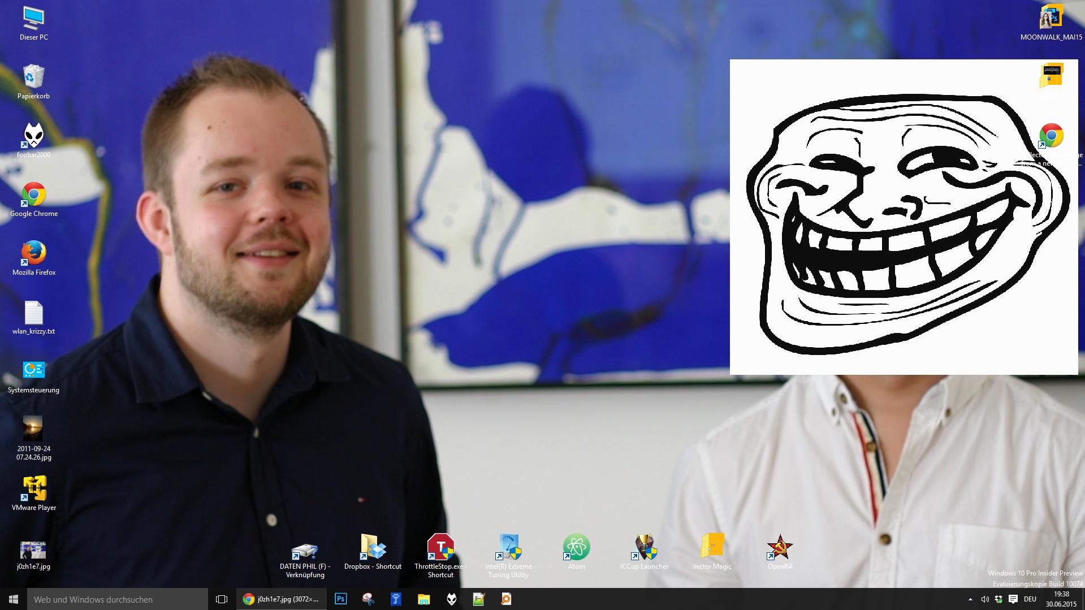Select the Vector Magic folder icon
Viewport: 1085px width, 610px height.
[712, 552]
